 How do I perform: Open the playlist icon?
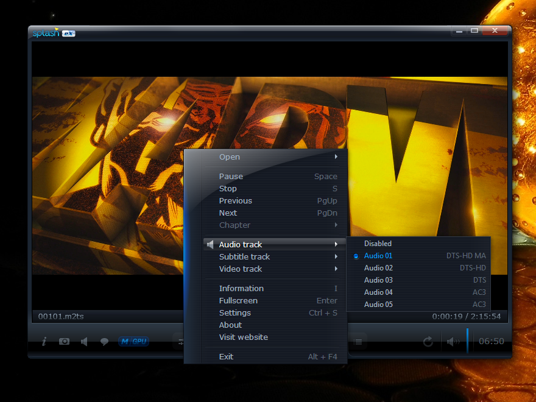click(x=358, y=342)
